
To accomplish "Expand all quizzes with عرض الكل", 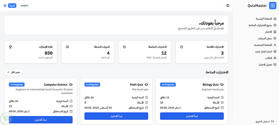I will pyautogui.click(x=13, y=72).
